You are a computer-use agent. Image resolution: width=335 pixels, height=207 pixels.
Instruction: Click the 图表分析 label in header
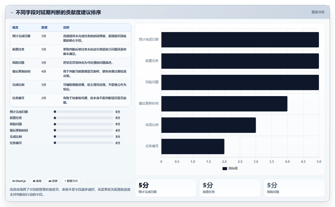[318, 12]
